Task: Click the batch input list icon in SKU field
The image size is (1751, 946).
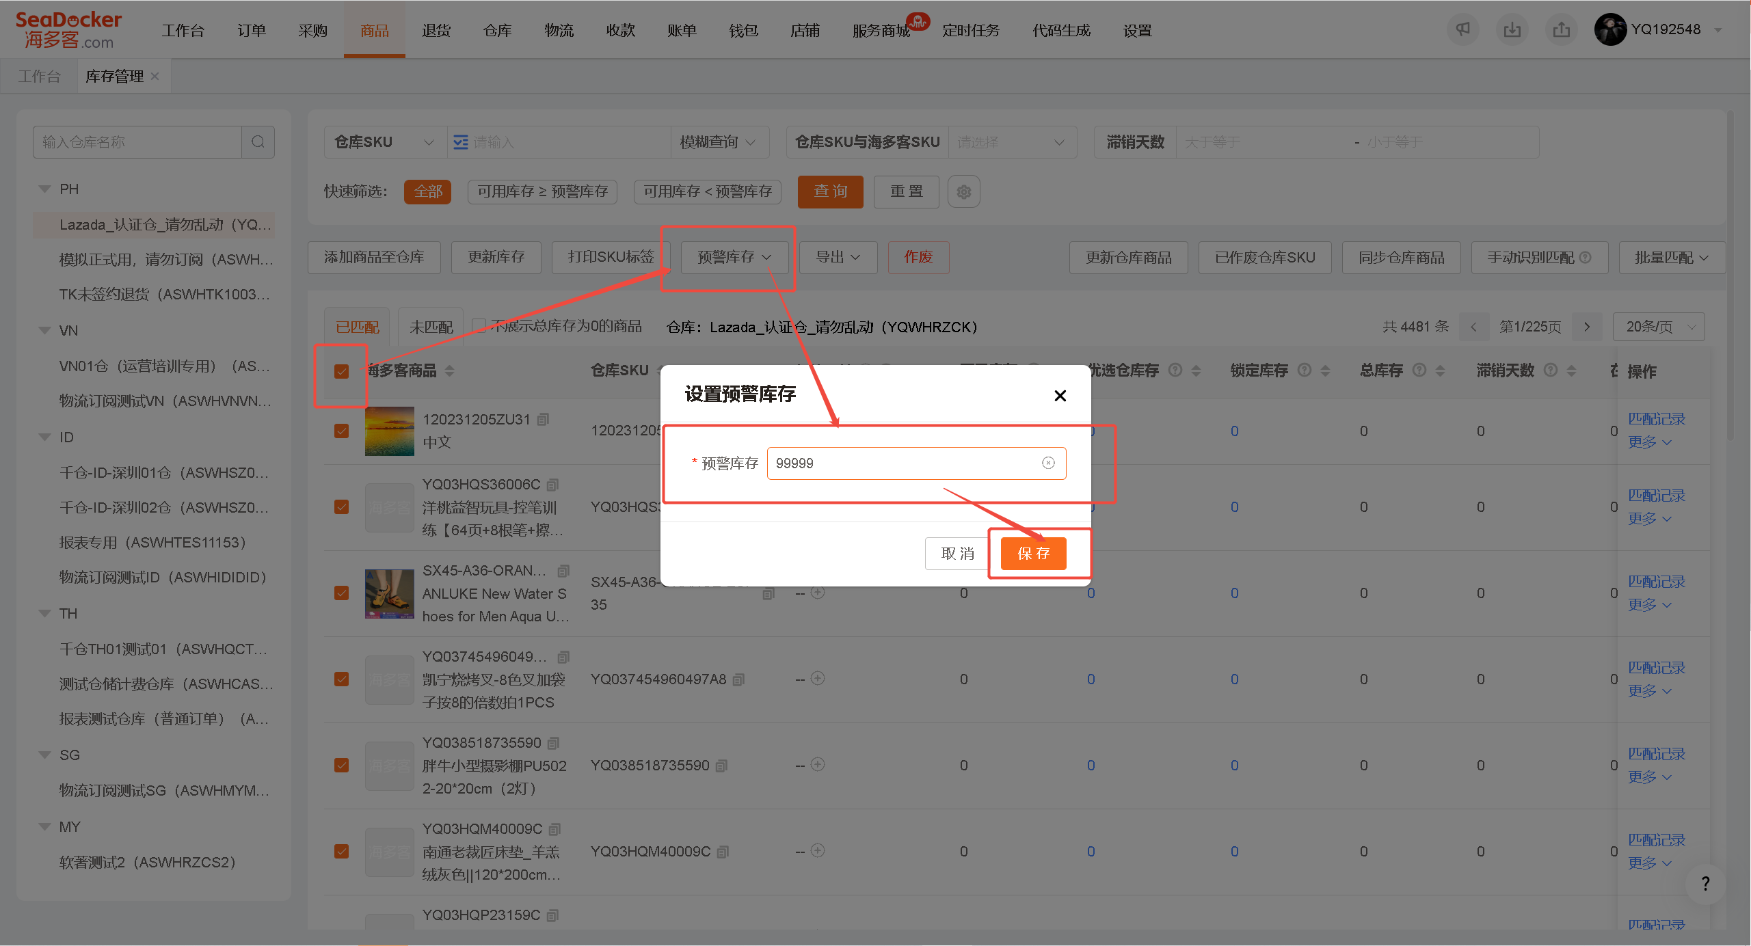Action: point(461,142)
